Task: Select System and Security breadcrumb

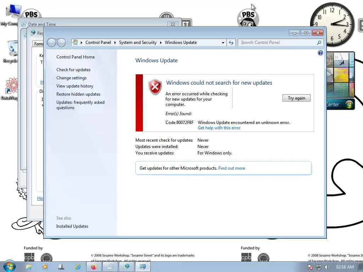Action: (138, 42)
